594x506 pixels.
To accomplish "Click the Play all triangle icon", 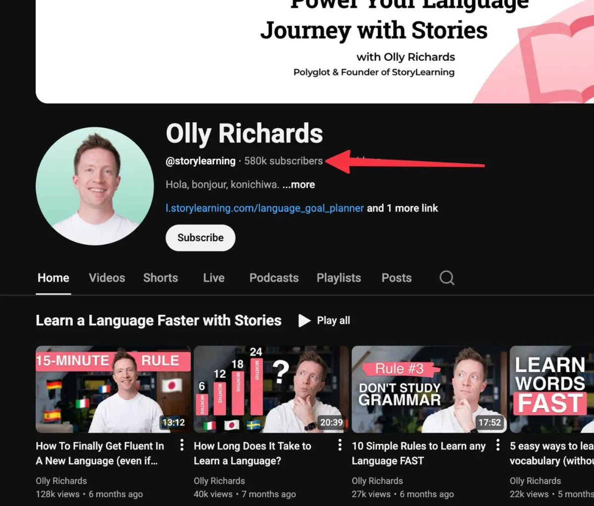I will pyautogui.click(x=304, y=321).
